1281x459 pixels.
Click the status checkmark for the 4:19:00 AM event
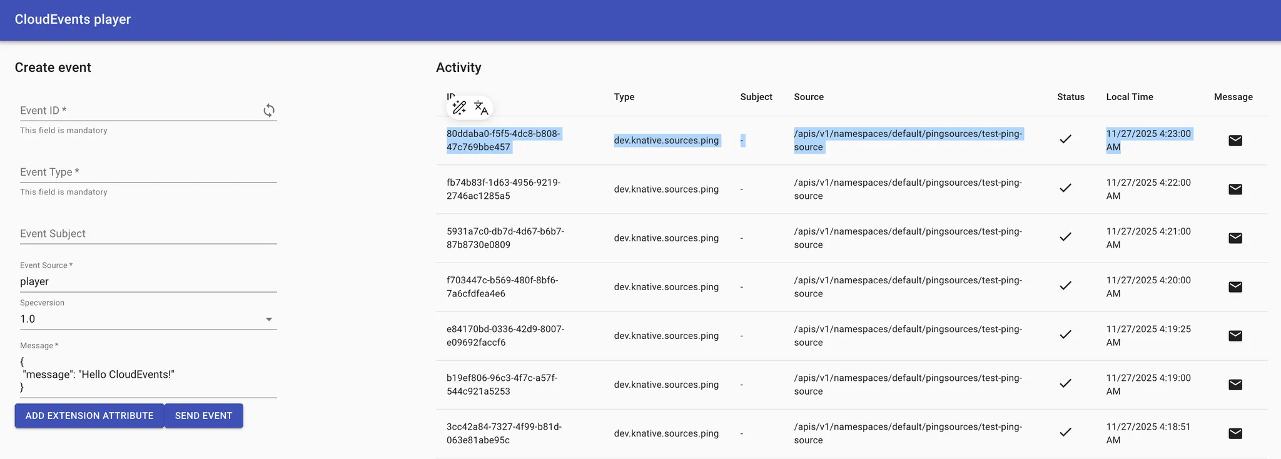(x=1065, y=383)
